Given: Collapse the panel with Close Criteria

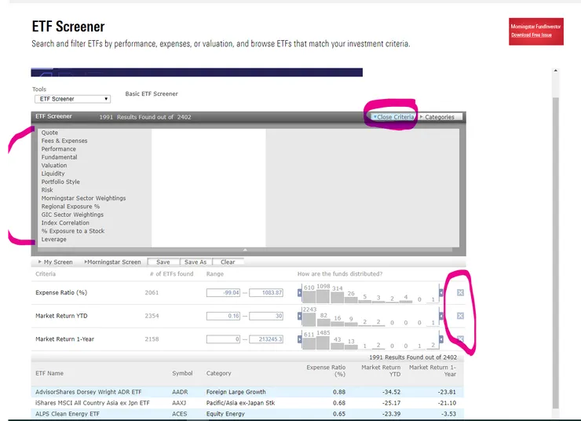Looking at the screenshot, I should click(393, 117).
